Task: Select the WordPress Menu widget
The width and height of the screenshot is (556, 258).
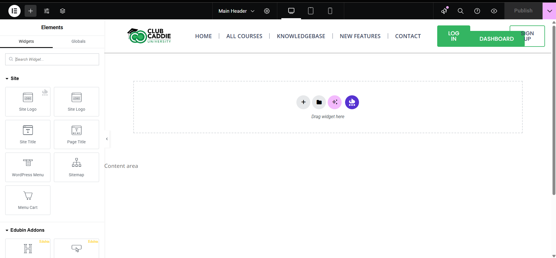Action: tap(28, 167)
